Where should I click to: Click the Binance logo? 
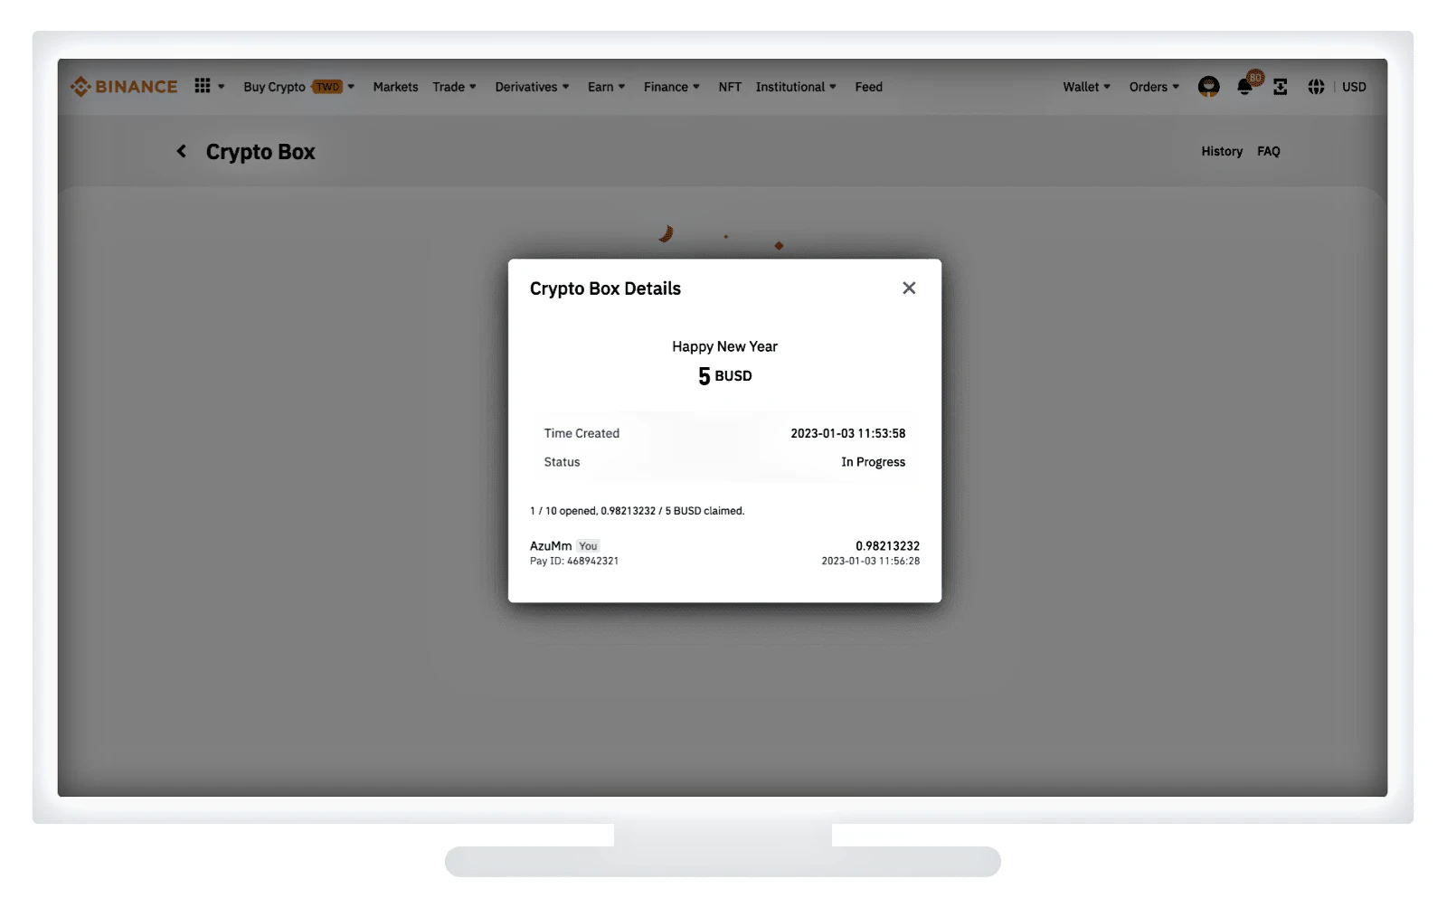124,87
